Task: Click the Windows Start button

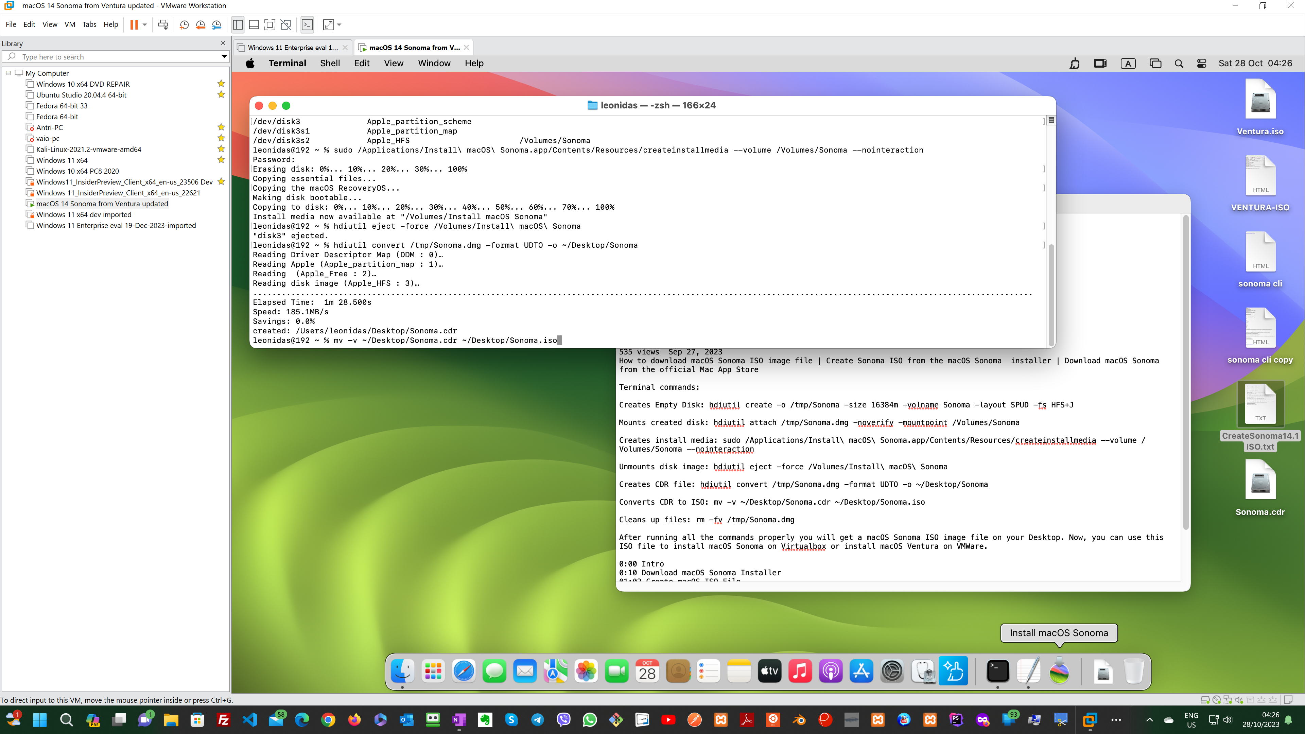Action: 39,720
